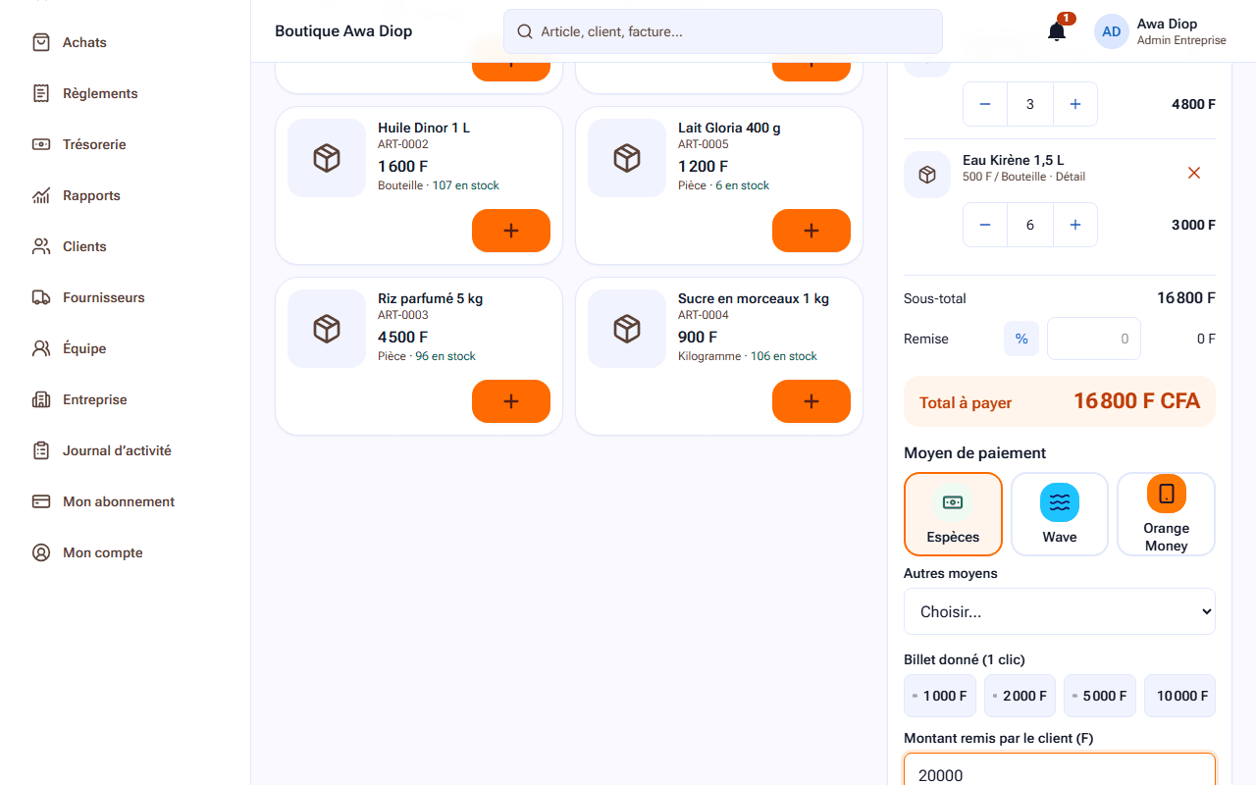Add Sucre en morceaux 1 kg to cart
Screen dimensions: 1256x785
point(811,401)
